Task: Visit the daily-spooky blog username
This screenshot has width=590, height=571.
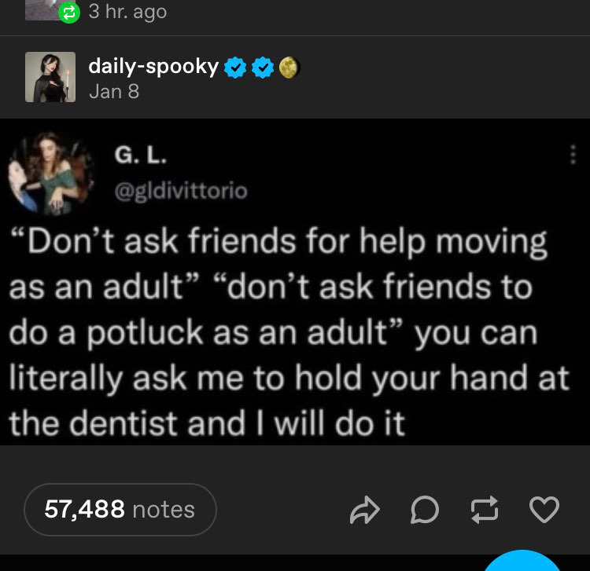Action: point(153,66)
